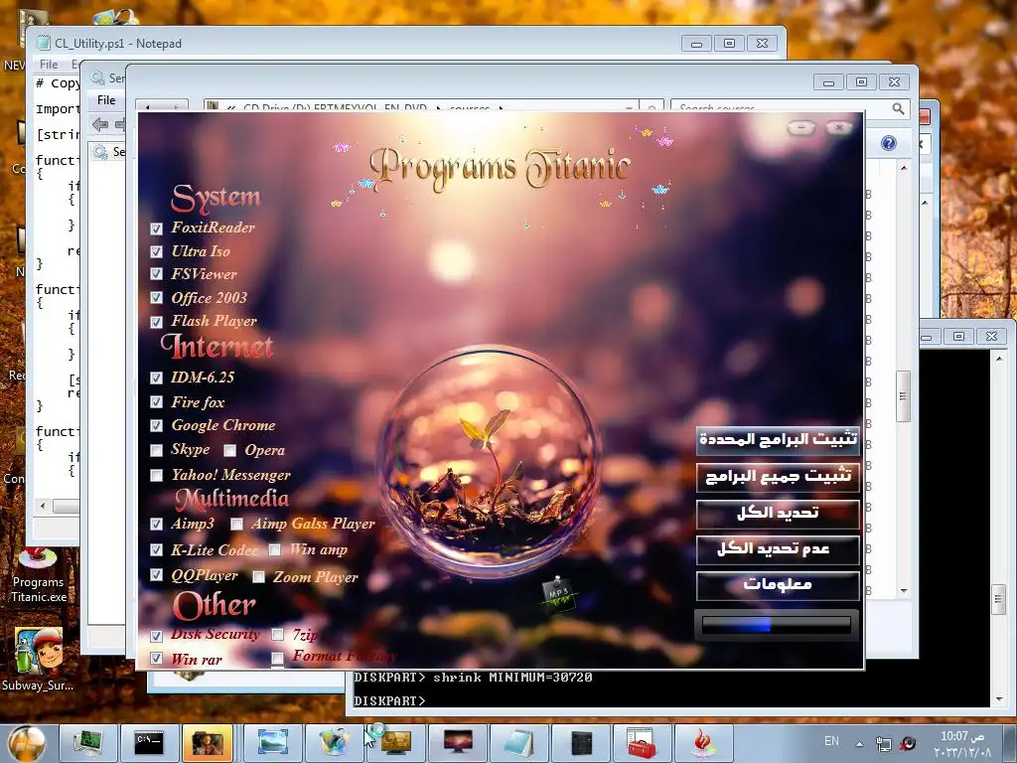Toggle the Disk Security checkbox
1017x763 pixels.
click(156, 636)
